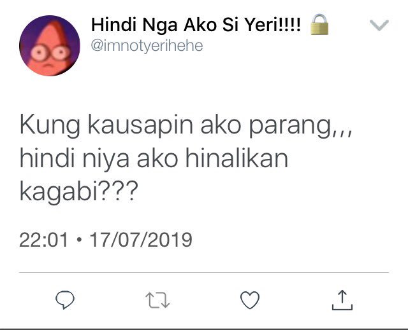Expand tweet options via the down chevron
Screen dimensions: 408x330
[x=379, y=25]
